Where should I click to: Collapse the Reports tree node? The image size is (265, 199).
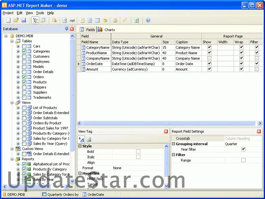pos(12,159)
